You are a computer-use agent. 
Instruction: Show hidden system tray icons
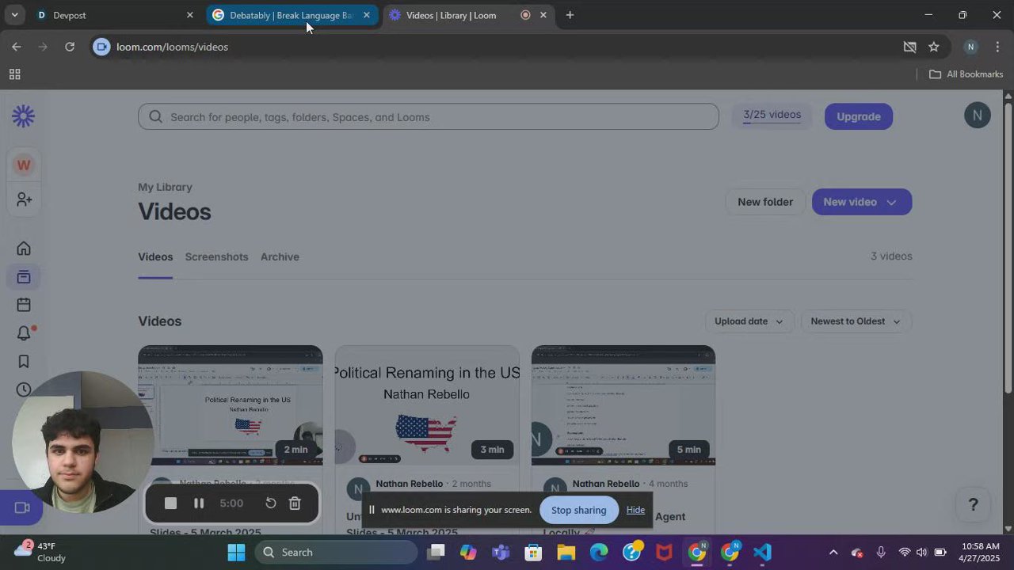click(833, 553)
